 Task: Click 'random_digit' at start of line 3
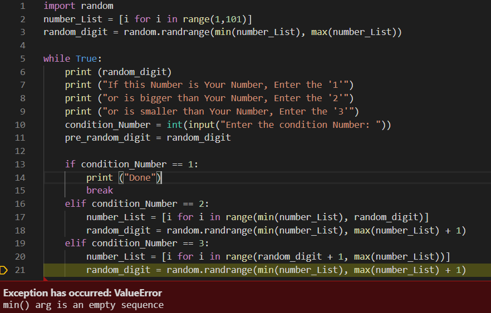76,32
